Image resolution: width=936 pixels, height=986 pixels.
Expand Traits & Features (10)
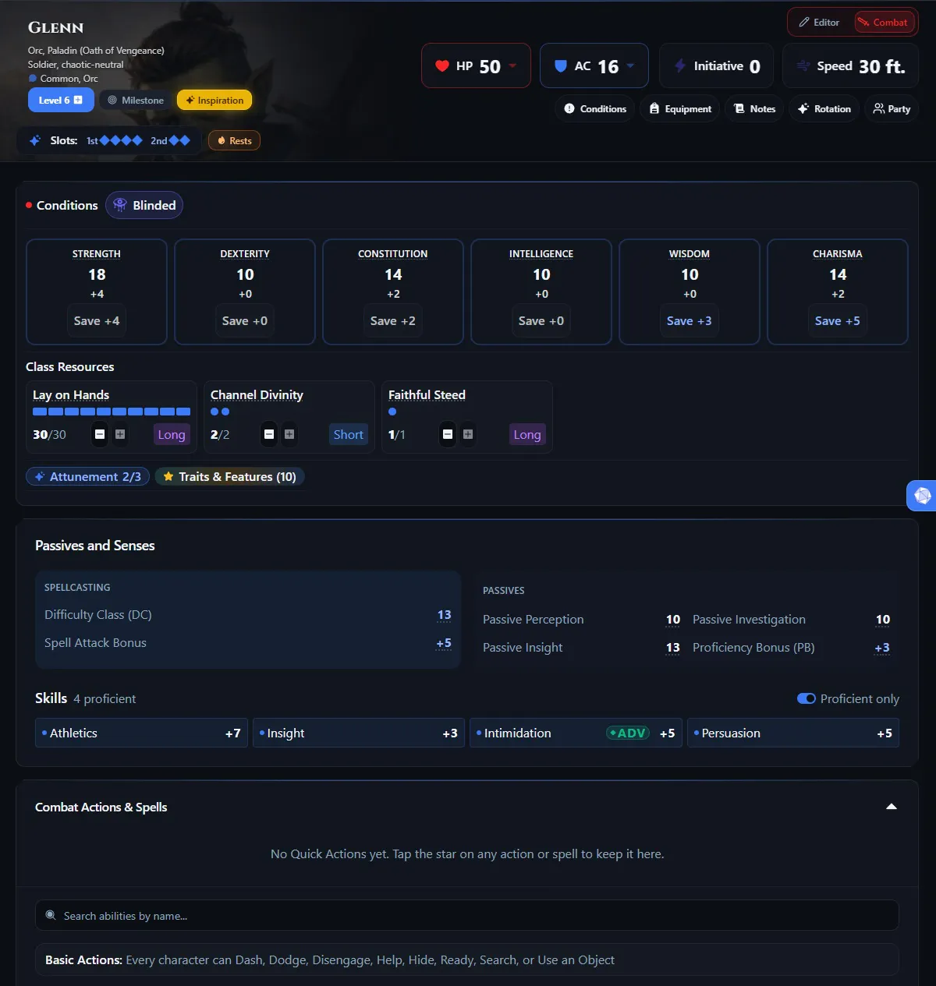pos(229,476)
